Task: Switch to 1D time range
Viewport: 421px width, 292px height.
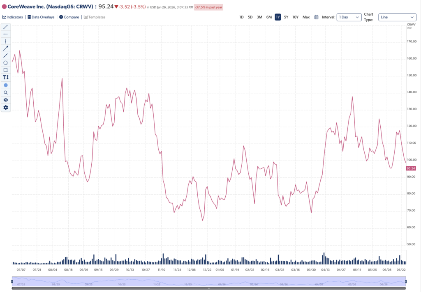Action: pyautogui.click(x=241, y=17)
